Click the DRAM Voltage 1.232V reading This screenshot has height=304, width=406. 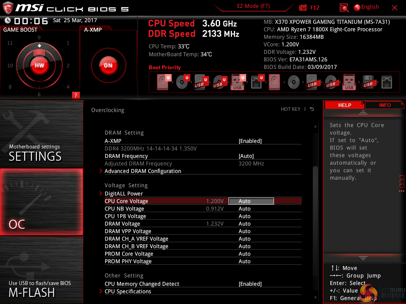(214, 224)
